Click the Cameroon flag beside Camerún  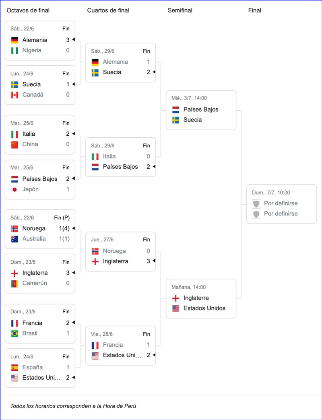[14, 283]
